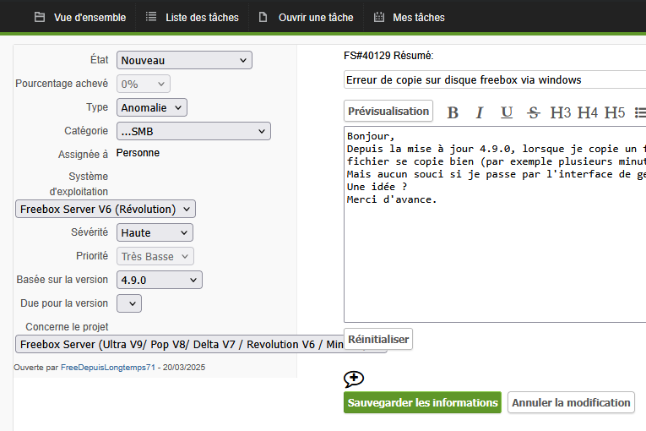Click the Mes tâches calendar icon
The height and width of the screenshot is (431, 646).
[x=379, y=17]
